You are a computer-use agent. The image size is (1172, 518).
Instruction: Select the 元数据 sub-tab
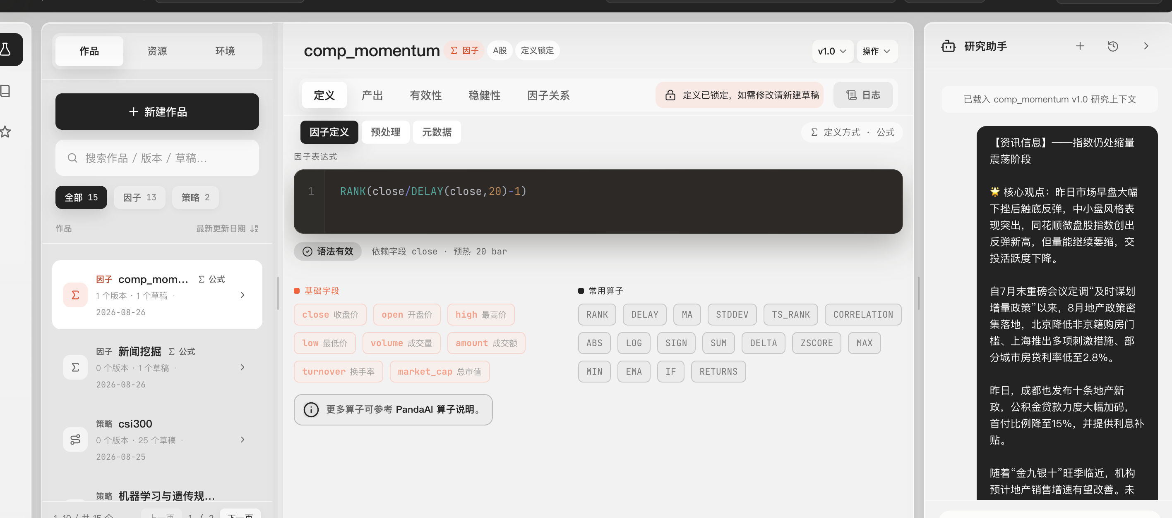437,132
